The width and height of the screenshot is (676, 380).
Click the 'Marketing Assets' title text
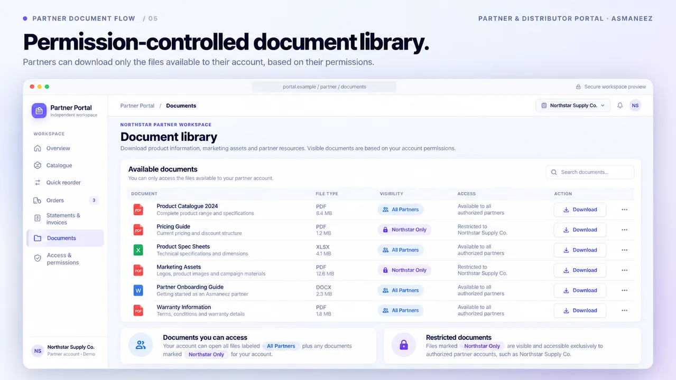pos(179,267)
